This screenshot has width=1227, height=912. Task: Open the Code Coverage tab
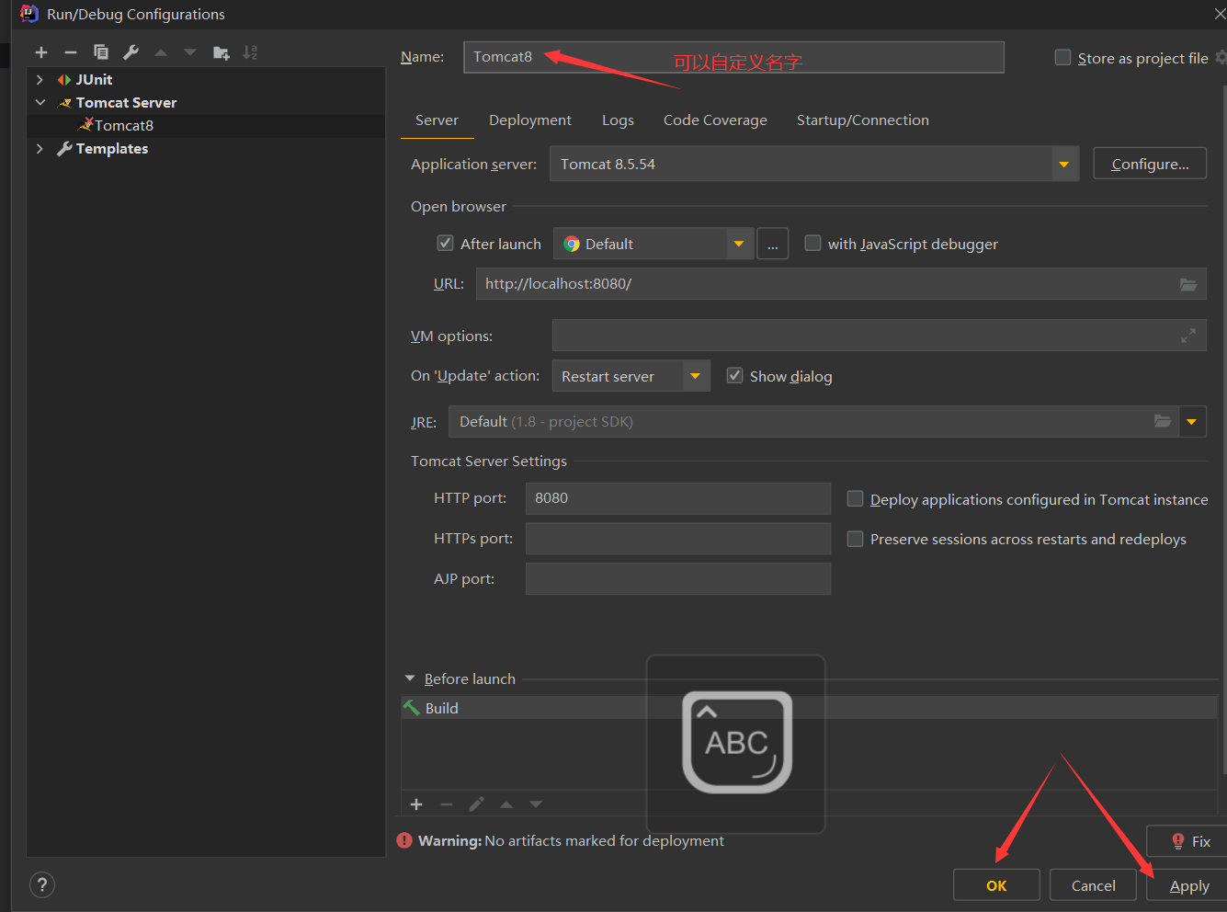click(715, 120)
